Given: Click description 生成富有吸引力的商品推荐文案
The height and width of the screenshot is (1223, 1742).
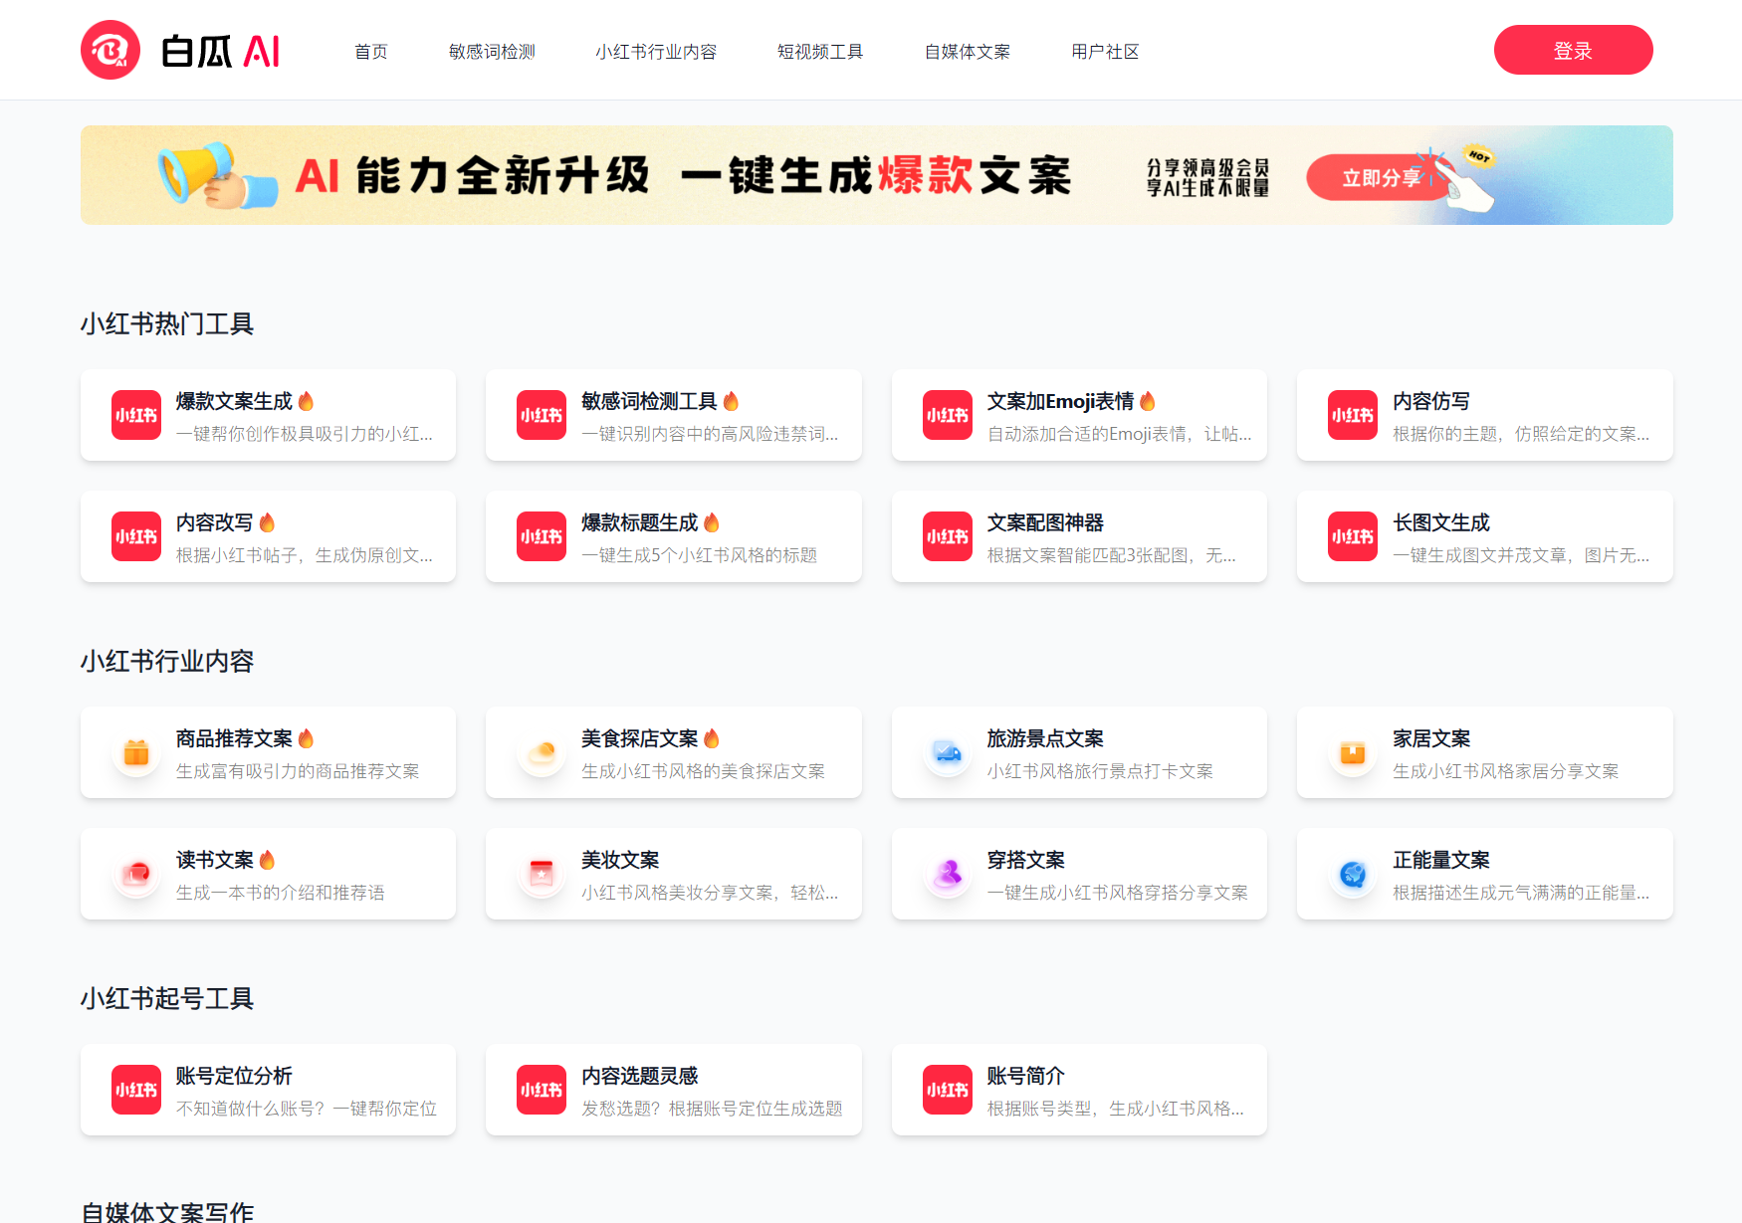Looking at the screenshot, I should coord(298,771).
